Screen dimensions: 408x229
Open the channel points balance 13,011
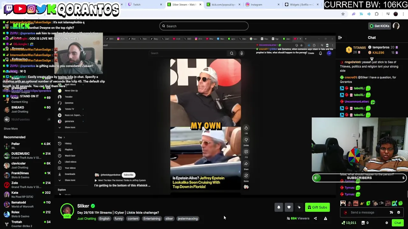[349, 223]
